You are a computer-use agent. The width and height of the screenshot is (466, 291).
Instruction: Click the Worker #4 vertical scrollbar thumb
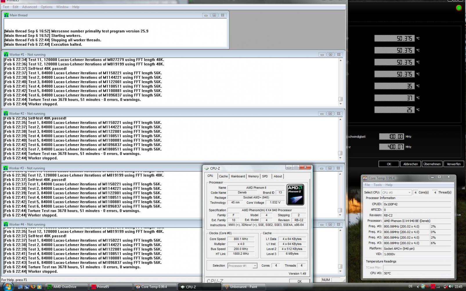pos(340,266)
